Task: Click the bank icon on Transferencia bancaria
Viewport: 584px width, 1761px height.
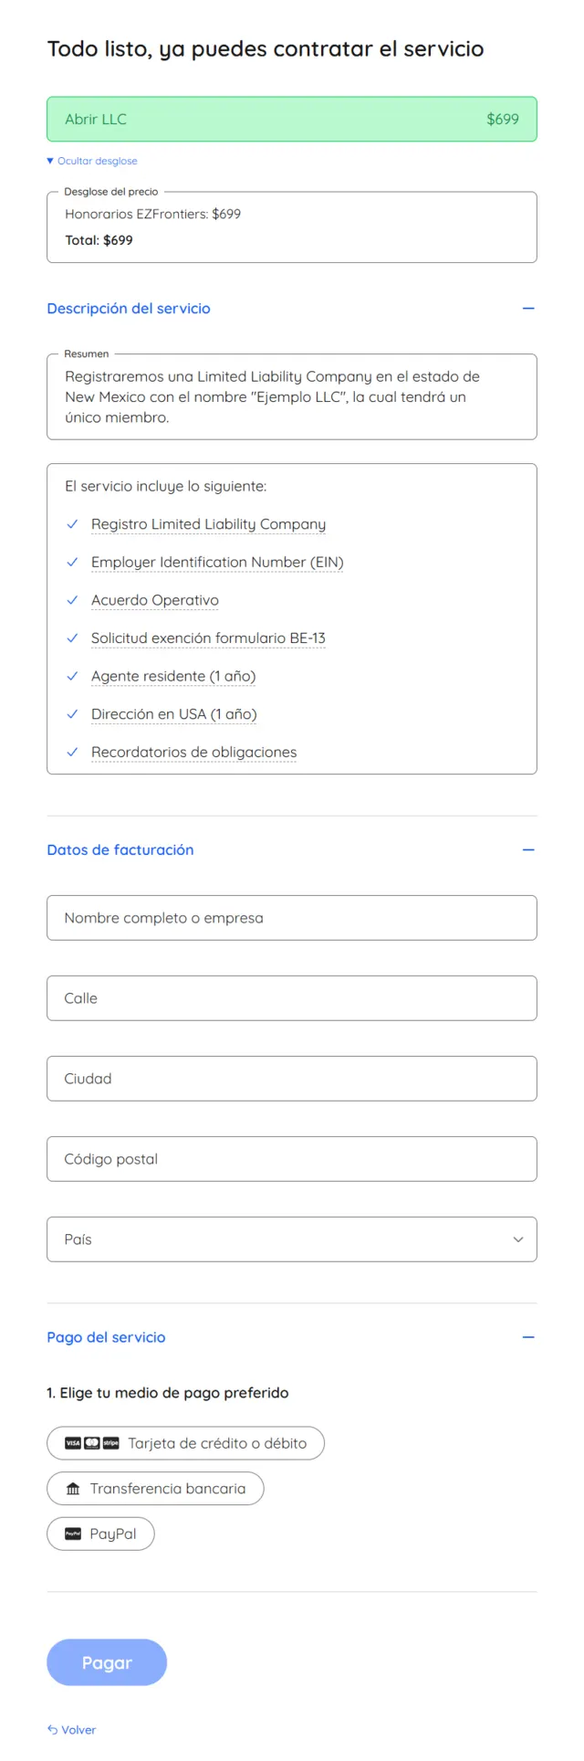Action: [x=74, y=1488]
